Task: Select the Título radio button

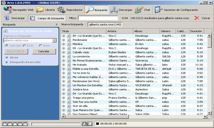Action: 24,45
